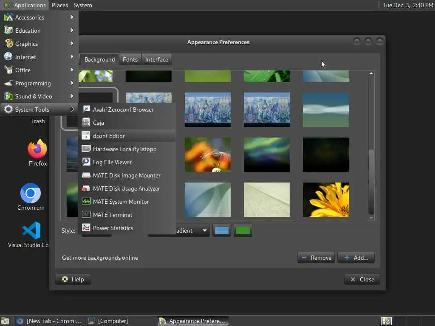Open Chromium desktop shortcut
Screen dimensions: 435x326
coord(31,193)
